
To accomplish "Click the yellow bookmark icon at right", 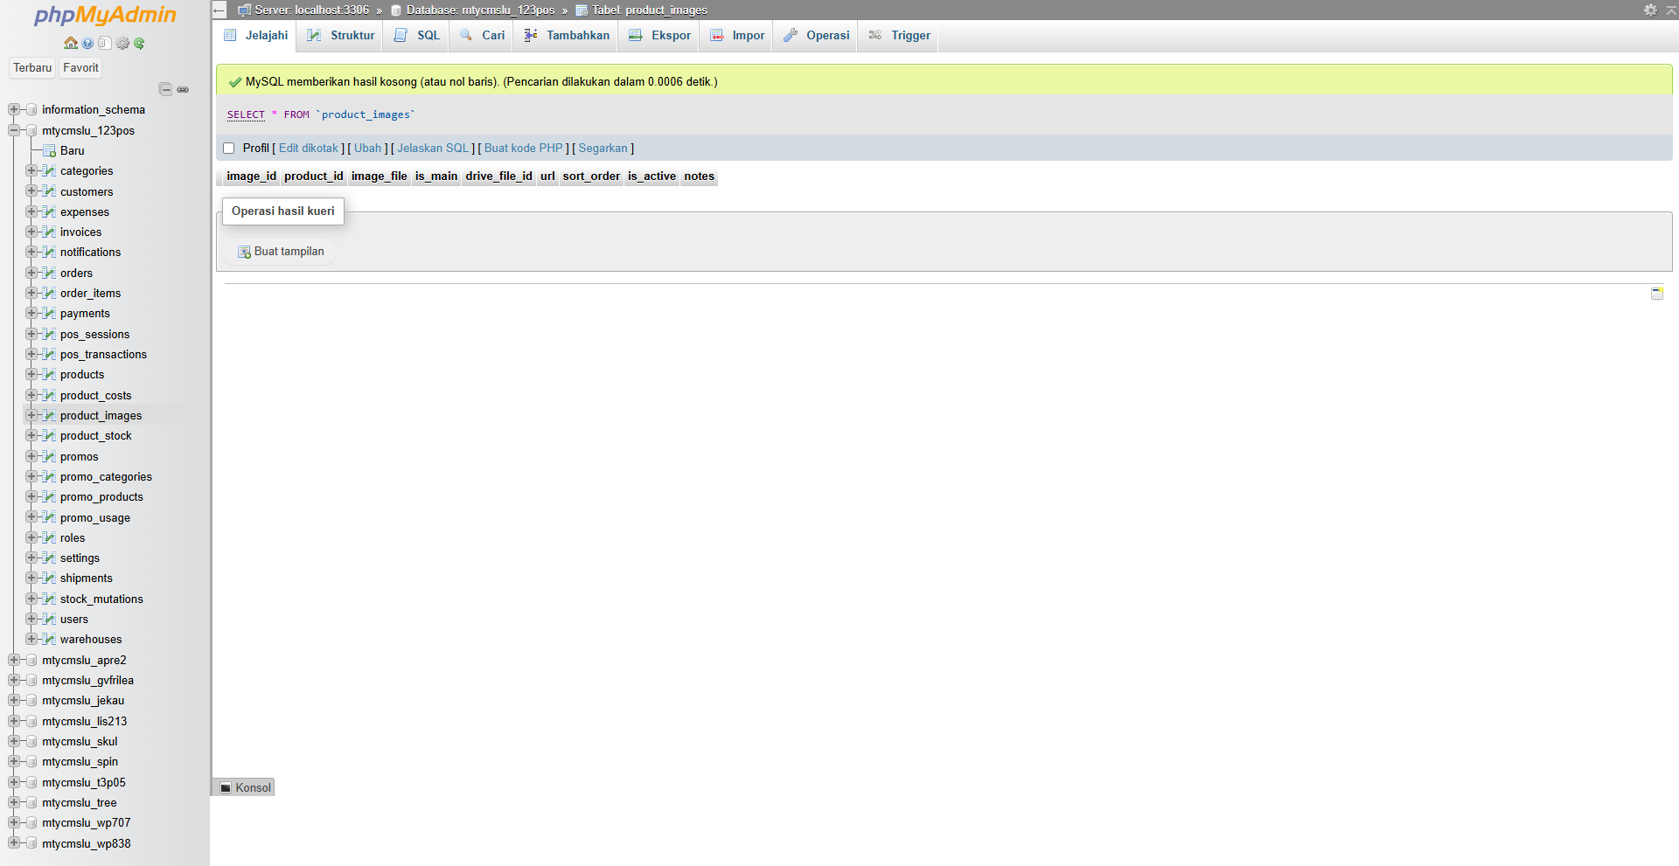I will tap(1656, 294).
